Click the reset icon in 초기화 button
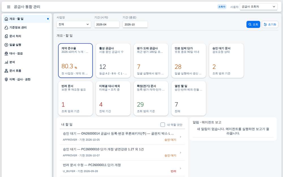The height and width of the screenshot is (177, 283). click(265, 24)
